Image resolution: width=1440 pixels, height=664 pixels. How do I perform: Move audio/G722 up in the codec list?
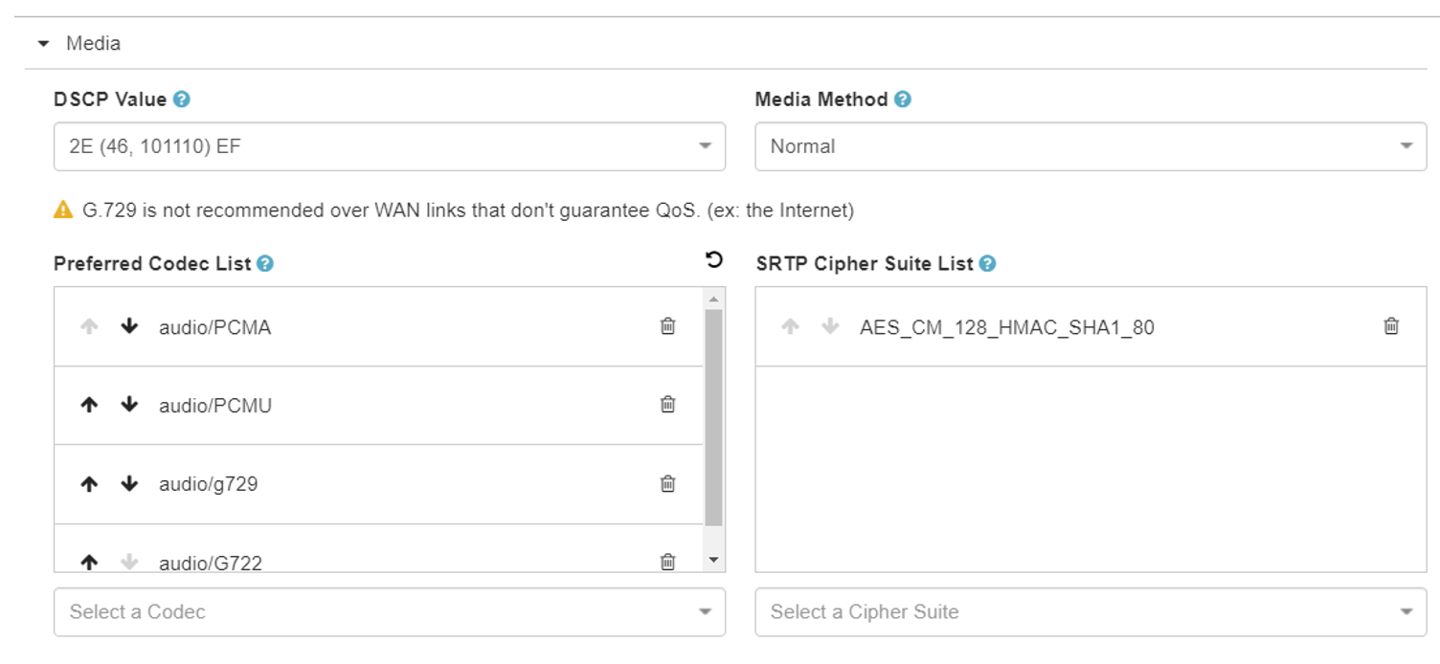pyautogui.click(x=89, y=563)
